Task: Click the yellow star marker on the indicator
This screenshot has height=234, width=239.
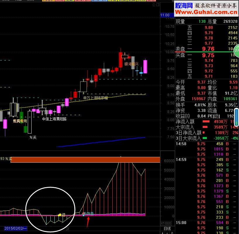Action: tap(60, 215)
